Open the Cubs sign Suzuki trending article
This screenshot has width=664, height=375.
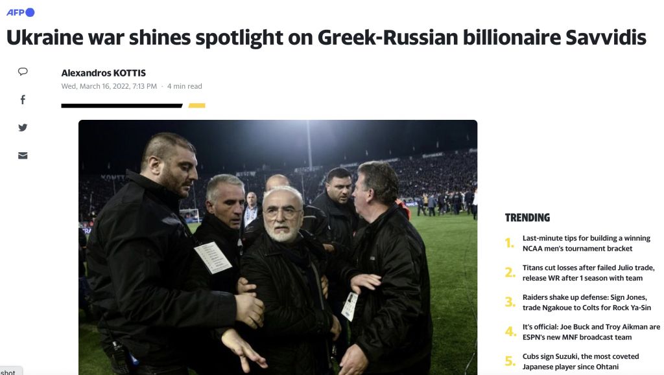click(580, 361)
